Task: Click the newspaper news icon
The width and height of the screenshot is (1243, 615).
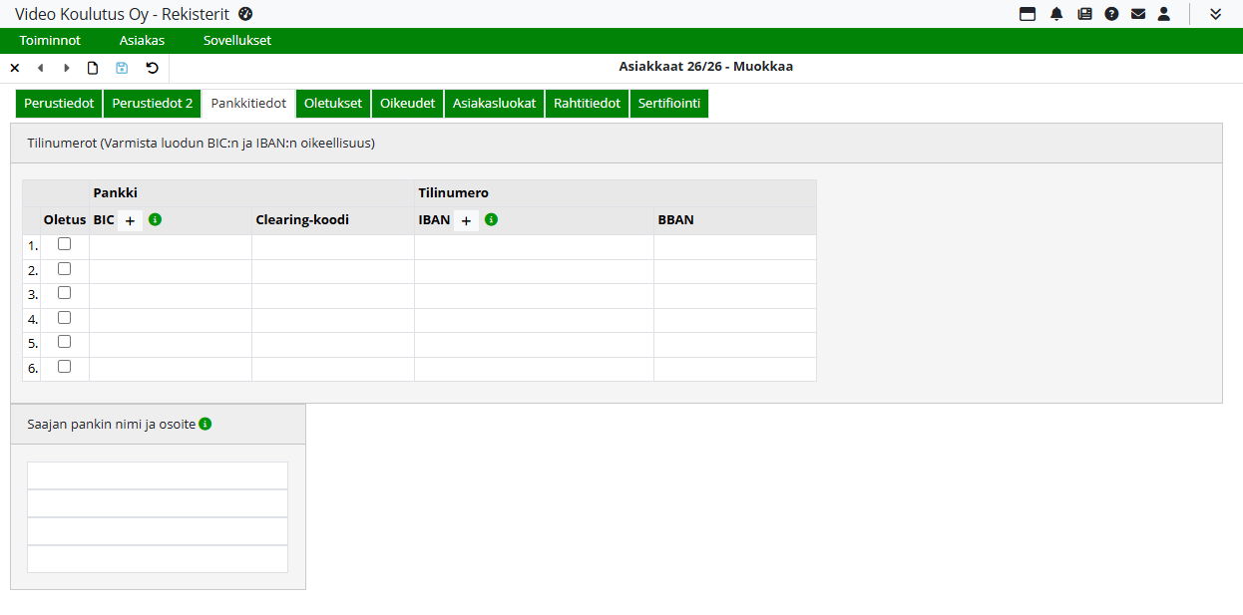Action: click(1084, 14)
